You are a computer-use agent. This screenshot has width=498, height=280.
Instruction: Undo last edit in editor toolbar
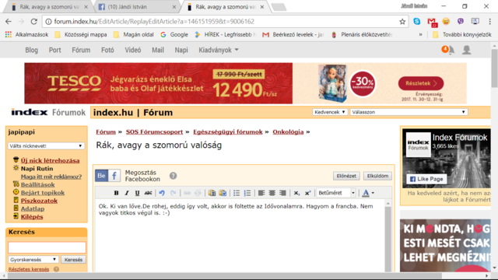tap(162, 193)
